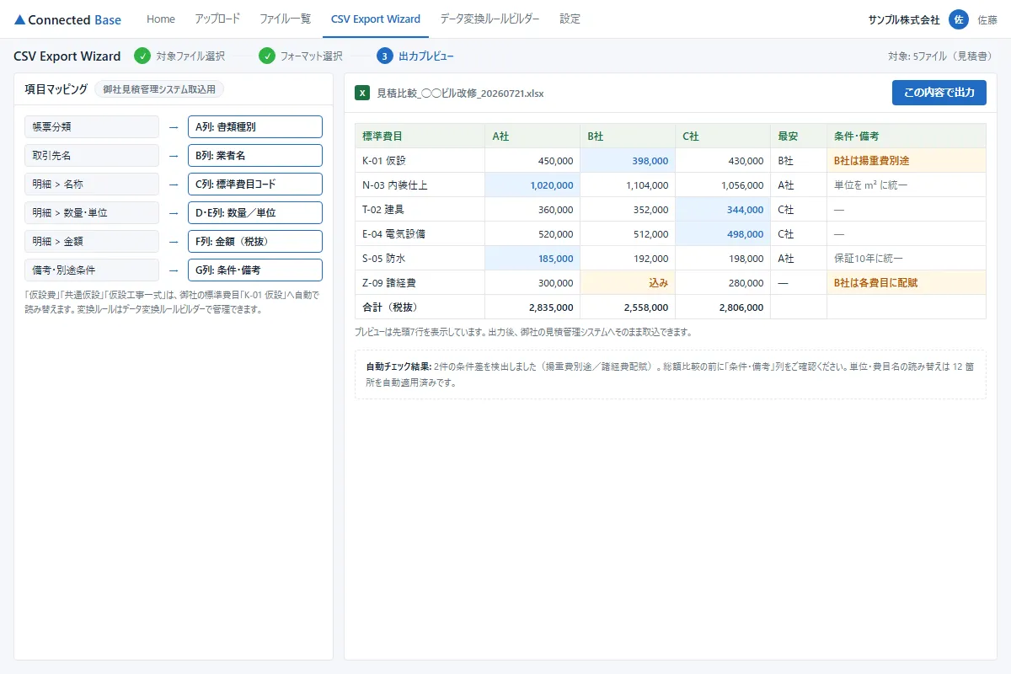Open the A列: 書類種別 mapping field
This screenshot has height=674, width=1011.
(255, 126)
